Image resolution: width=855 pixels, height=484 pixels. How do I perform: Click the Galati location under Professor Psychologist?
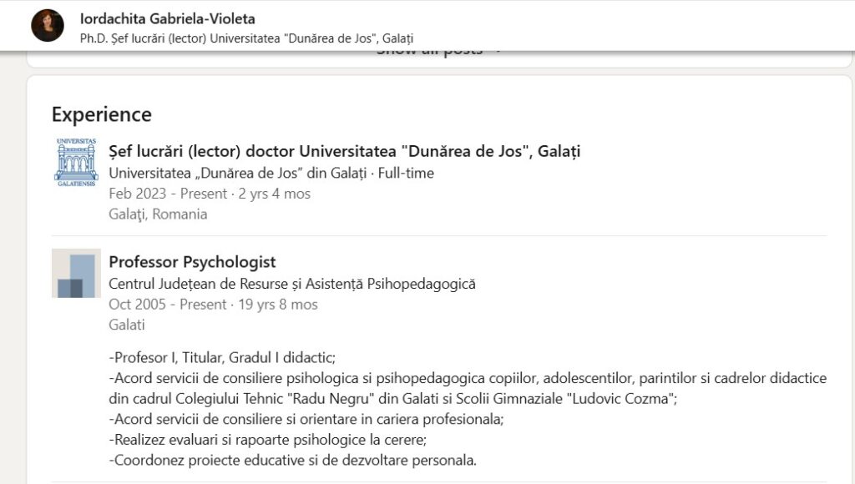127,325
